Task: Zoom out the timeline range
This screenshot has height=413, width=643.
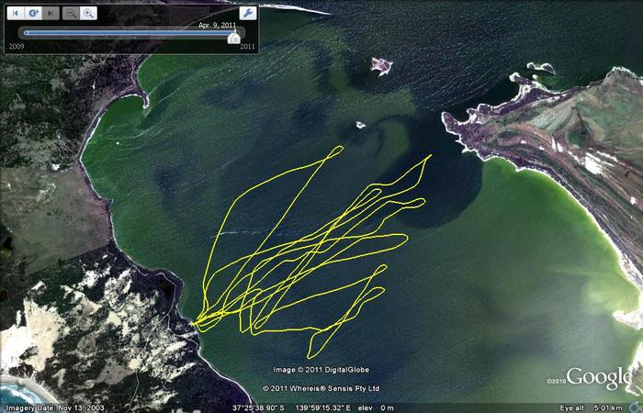Action: pyautogui.click(x=71, y=13)
